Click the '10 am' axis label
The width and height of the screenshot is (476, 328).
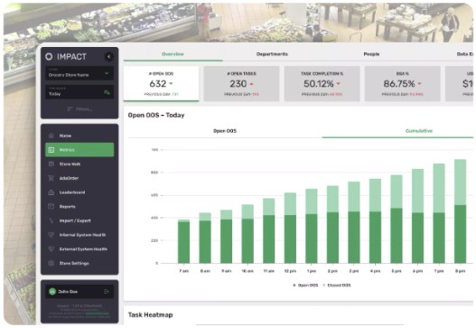click(x=247, y=271)
